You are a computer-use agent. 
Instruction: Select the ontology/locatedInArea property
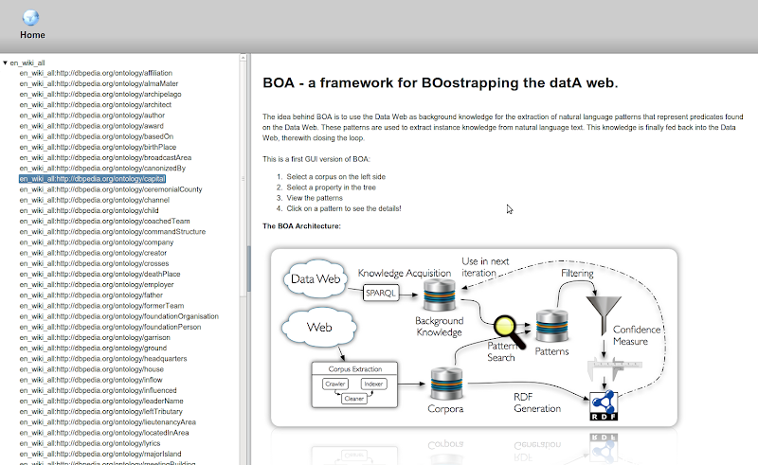tap(104, 433)
